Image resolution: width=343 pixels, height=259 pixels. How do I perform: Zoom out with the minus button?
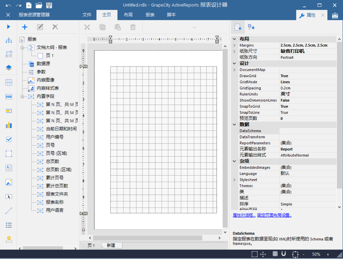(303, 254)
